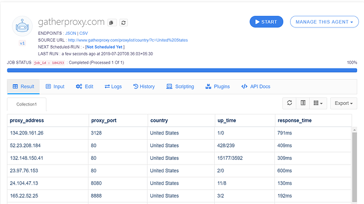
Task: Click the table vertical scrollbar thumb
Action: tap(355, 167)
